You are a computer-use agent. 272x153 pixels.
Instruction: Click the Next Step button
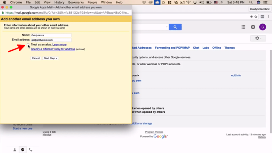tap(51, 58)
